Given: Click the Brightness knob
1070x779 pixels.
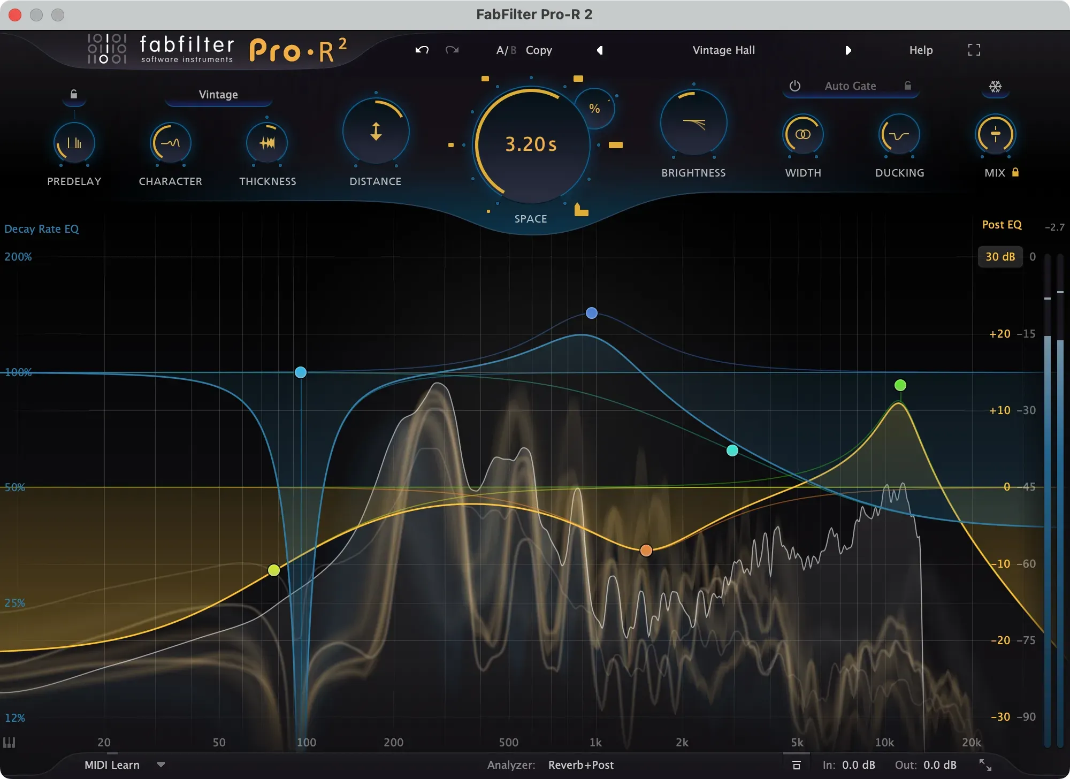Looking at the screenshot, I should [694, 124].
